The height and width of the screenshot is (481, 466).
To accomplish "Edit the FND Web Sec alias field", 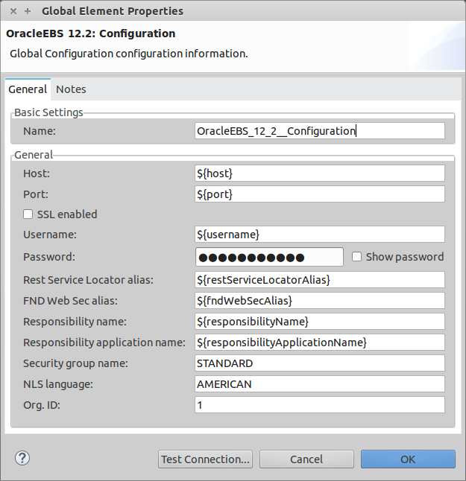I will pyautogui.click(x=319, y=301).
